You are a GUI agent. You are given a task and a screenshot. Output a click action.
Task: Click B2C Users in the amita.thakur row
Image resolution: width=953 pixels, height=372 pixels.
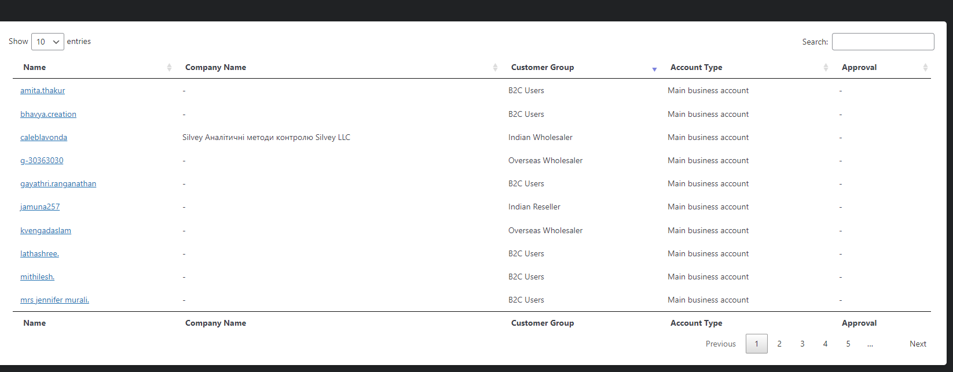pyautogui.click(x=526, y=91)
